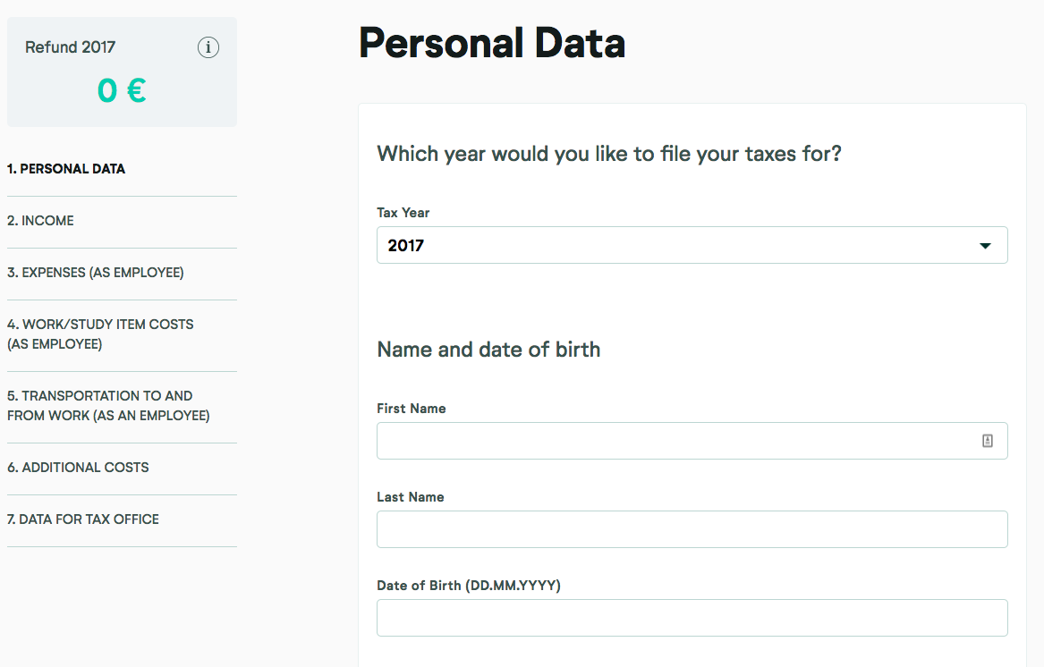
Task: Go to the Personal Data step
Action: [x=66, y=169]
